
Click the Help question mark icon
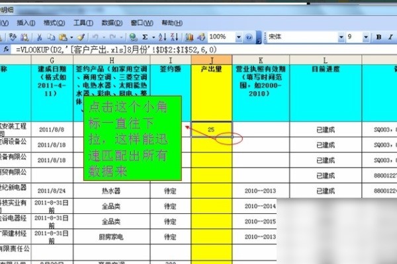(x=249, y=38)
